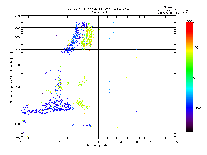207x155 pixels.
Task: Click the 'mean, sd,O: -98.8, 15.5' statistic
Action: (x=172, y=10)
